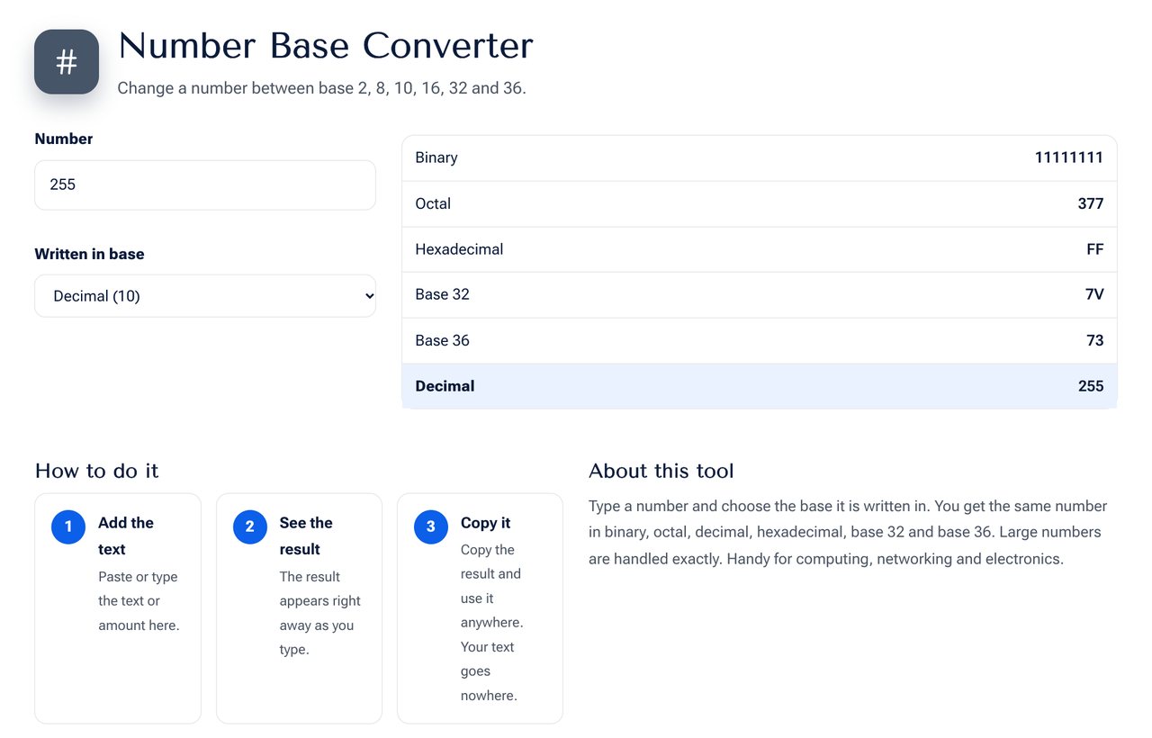Click the 'Number' field label

[64, 139]
